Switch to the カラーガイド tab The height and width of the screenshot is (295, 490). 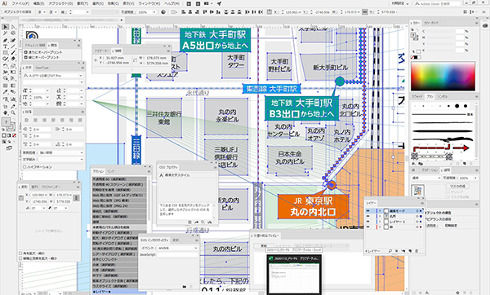click(431, 23)
